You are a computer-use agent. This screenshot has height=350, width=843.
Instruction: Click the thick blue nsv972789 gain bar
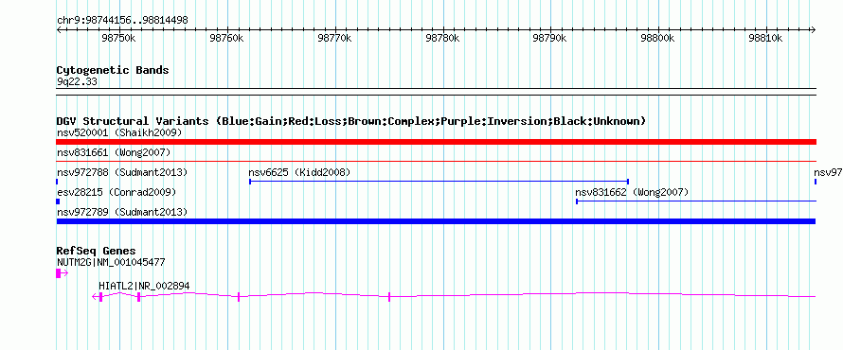(x=436, y=221)
